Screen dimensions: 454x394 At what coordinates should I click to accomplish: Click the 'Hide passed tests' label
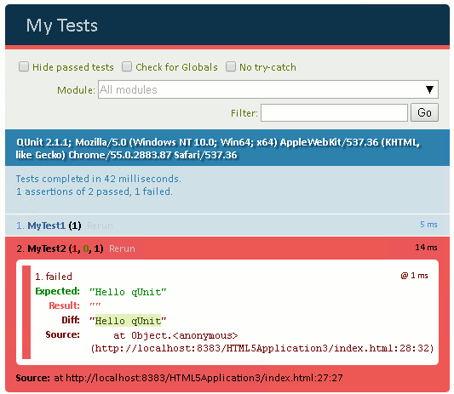click(73, 67)
